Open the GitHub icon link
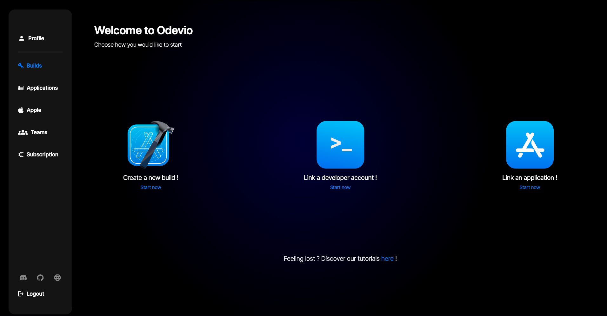This screenshot has width=607, height=316. (x=40, y=278)
